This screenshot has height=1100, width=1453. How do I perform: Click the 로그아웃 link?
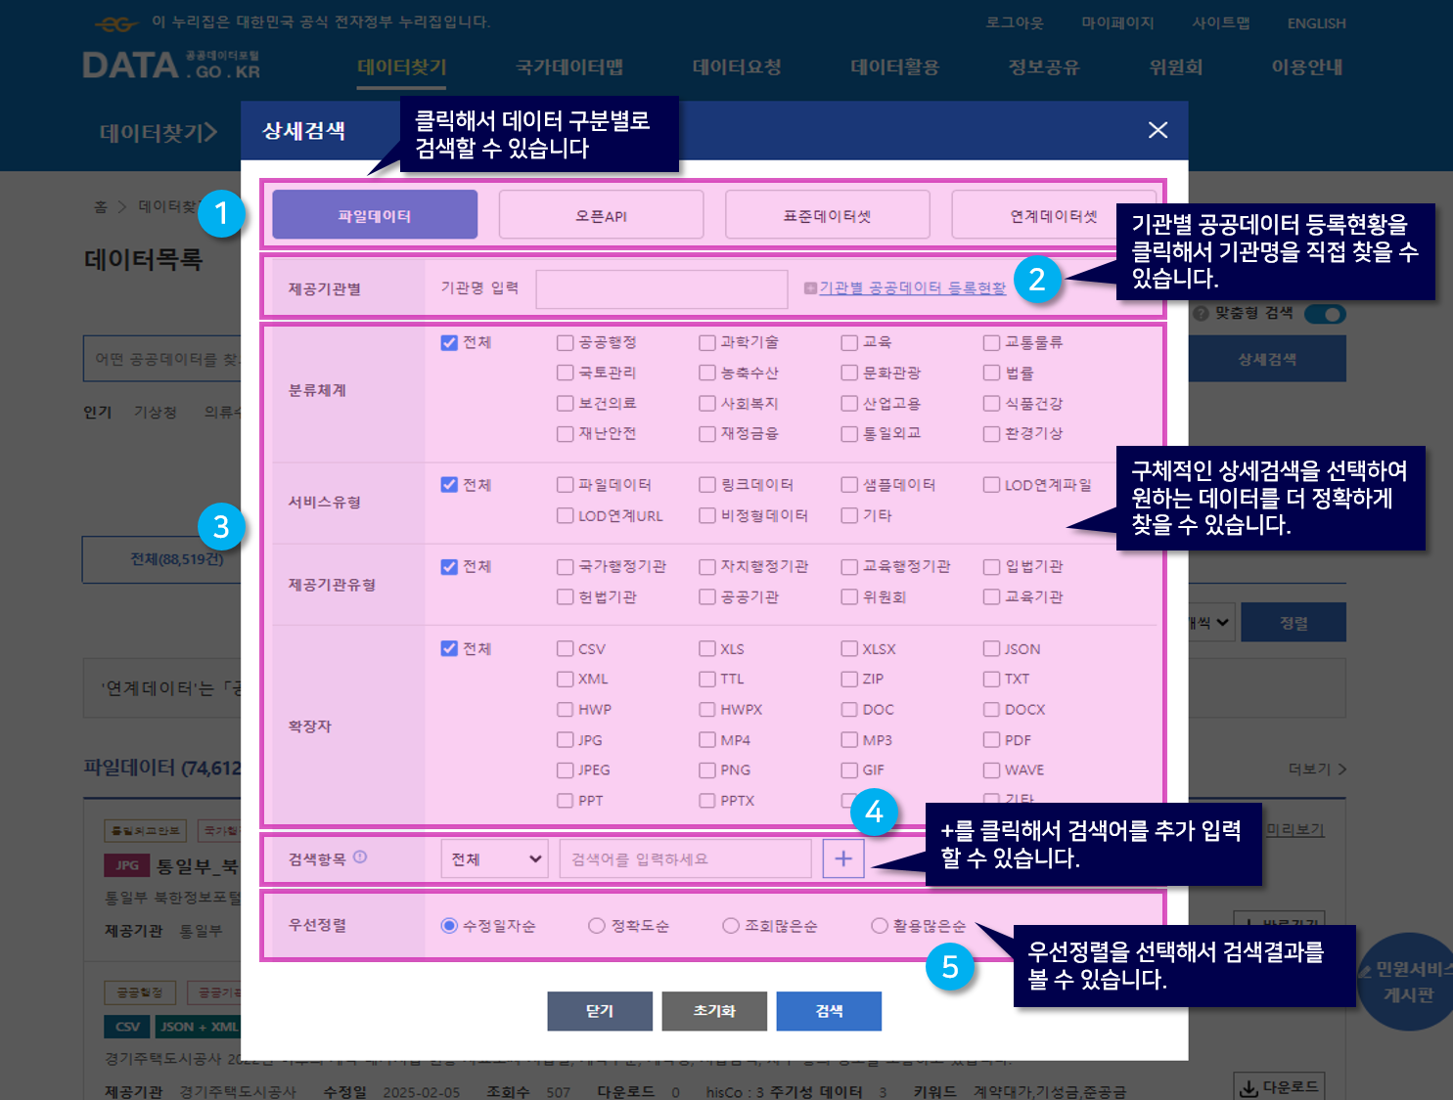(x=1015, y=22)
